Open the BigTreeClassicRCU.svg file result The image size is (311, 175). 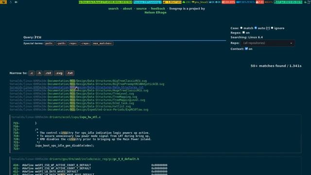[78, 81]
